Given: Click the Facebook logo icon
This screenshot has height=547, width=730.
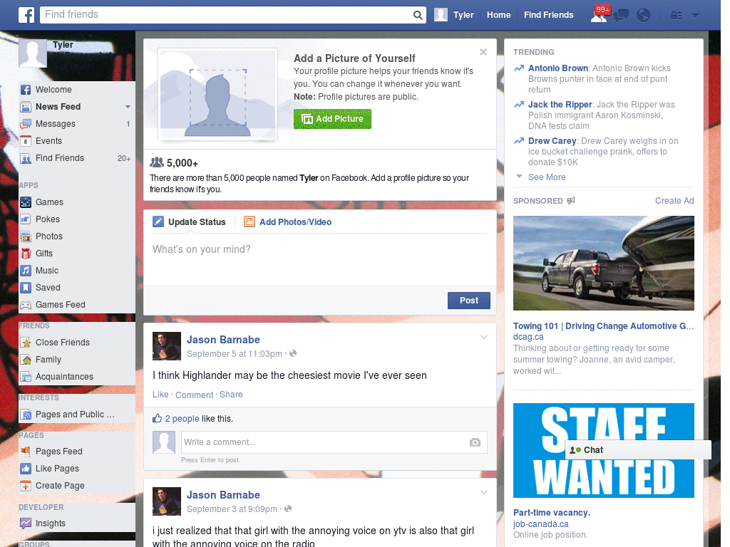Looking at the screenshot, I should click(26, 15).
